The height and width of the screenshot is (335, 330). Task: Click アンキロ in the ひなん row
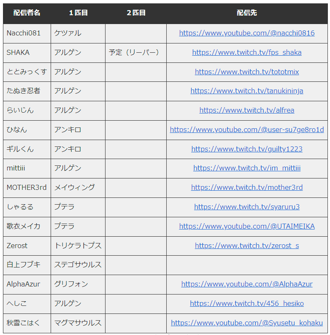(68, 130)
